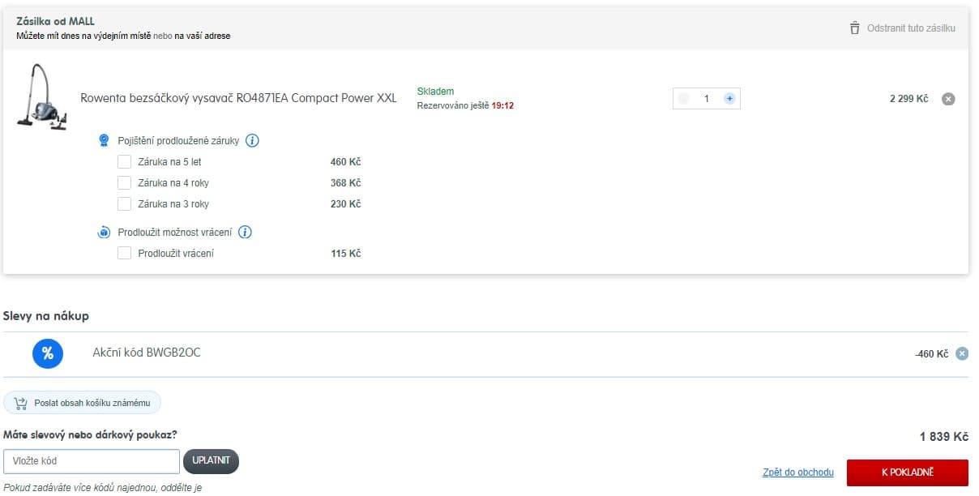
Task: Click the extended return arrow icon
Action: coord(104,233)
